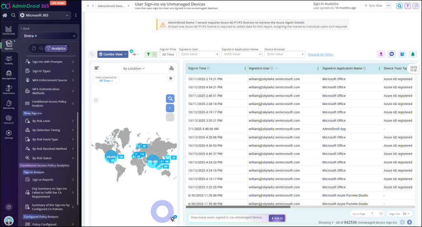This screenshot has height=227, width=422.
Task: Click the document icon in sidebar tabs
Action: pos(34,48)
